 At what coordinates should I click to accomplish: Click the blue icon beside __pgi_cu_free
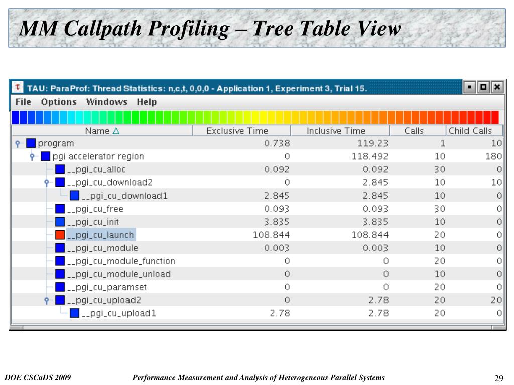[x=60, y=209]
